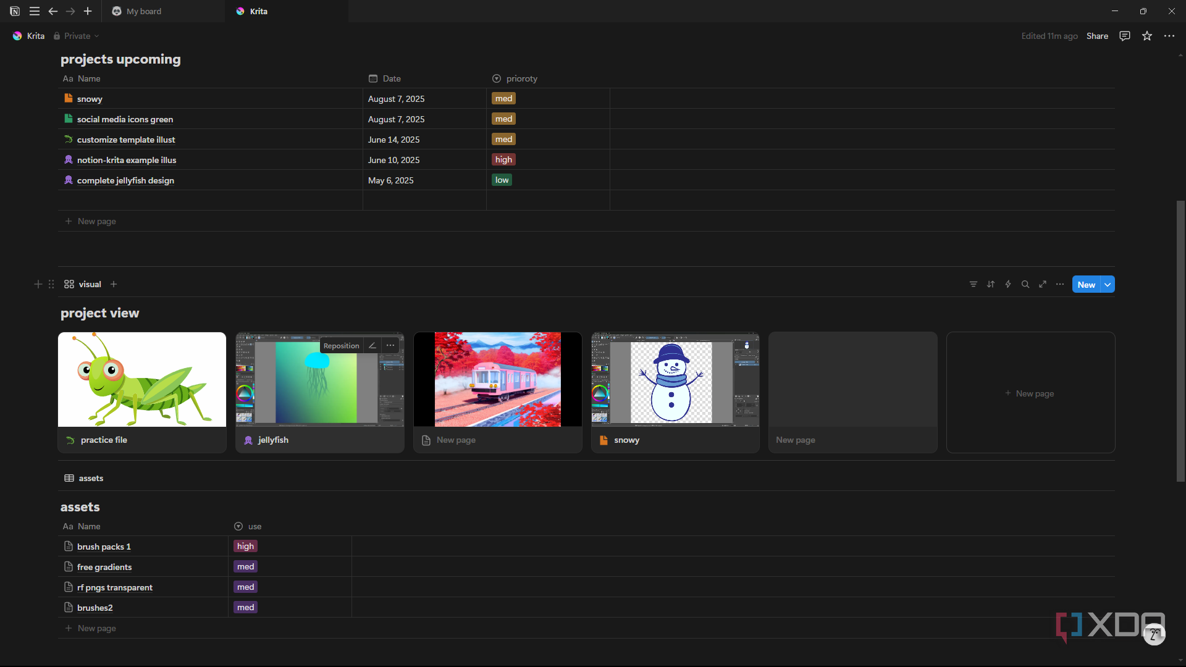This screenshot has height=667, width=1186.
Task: Open the Name column header in projects
Action: coord(82,78)
